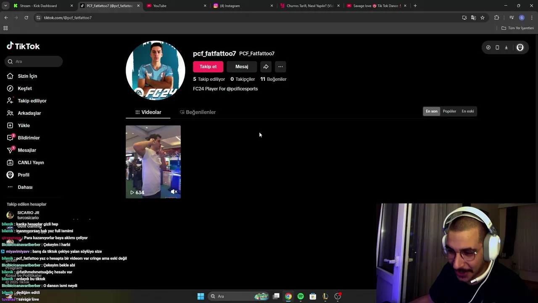Open Spotify from the taskbar
538x303 pixels.
click(x=301, y=296)
